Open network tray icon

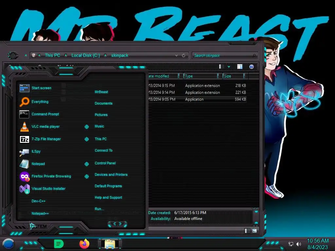click(291, 244)
